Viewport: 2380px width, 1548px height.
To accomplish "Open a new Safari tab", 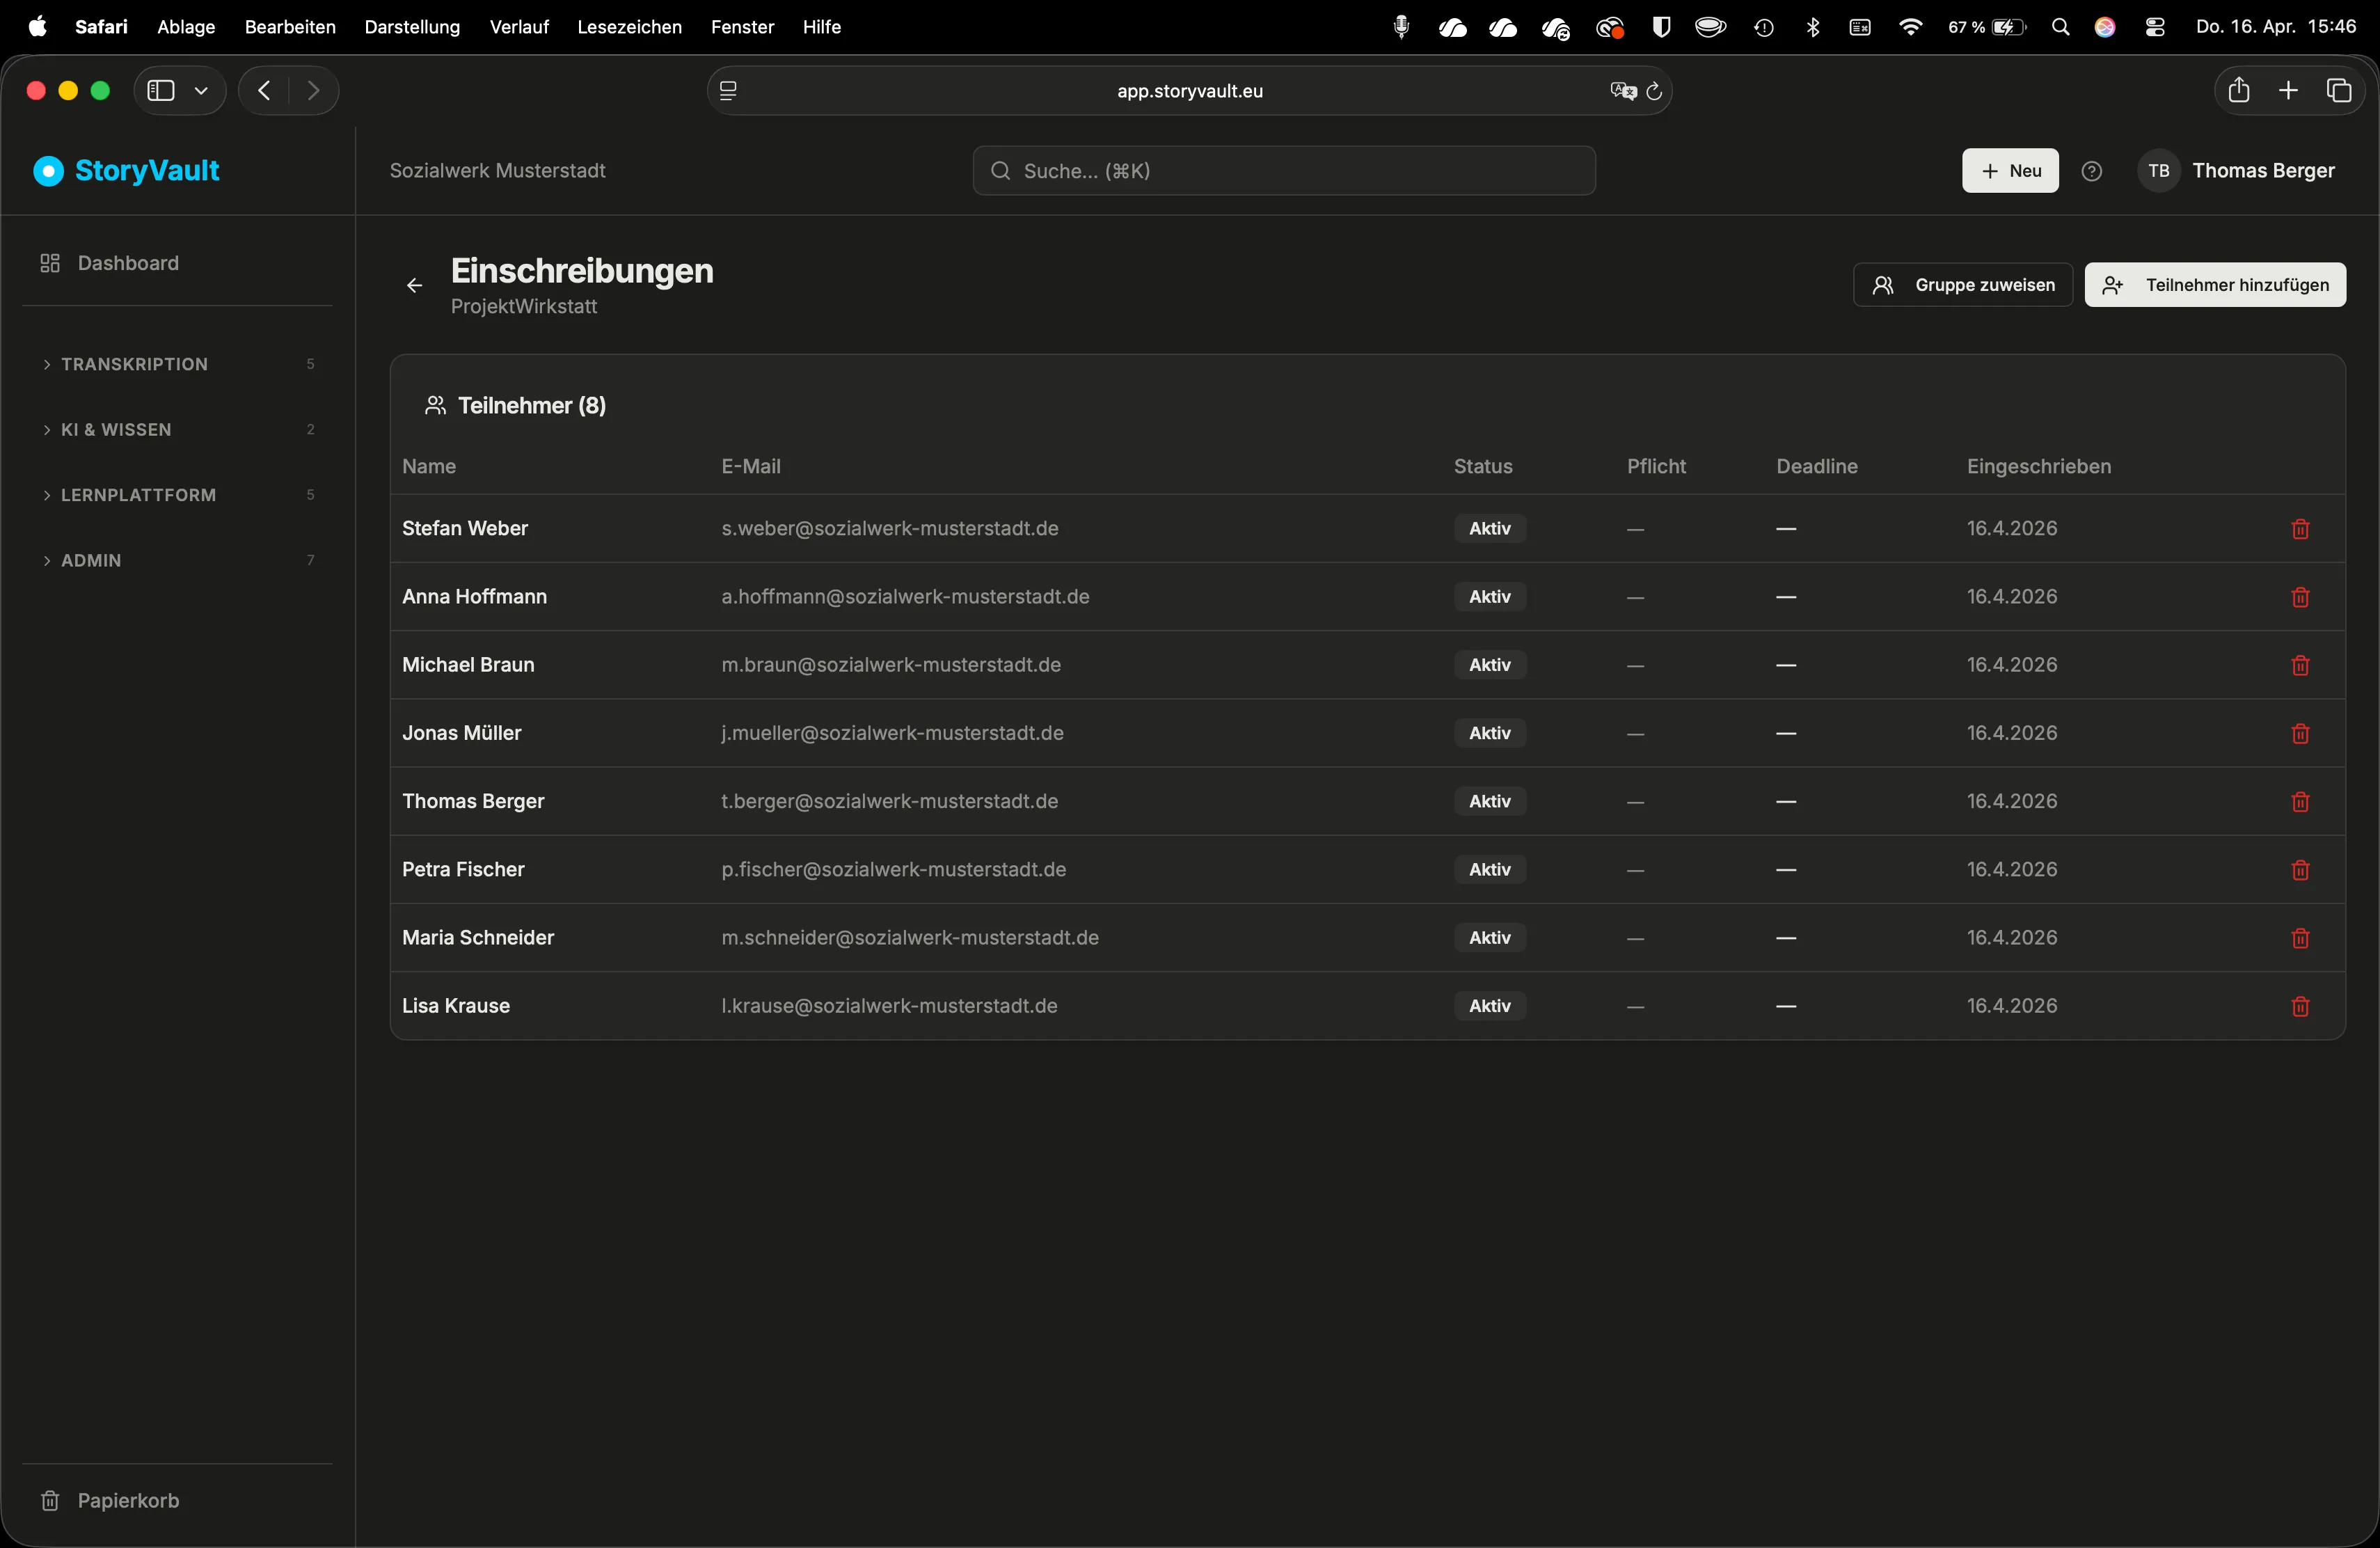I will pos(2288,91).
